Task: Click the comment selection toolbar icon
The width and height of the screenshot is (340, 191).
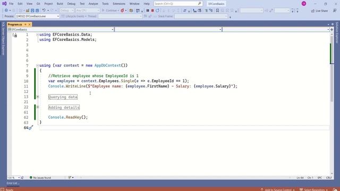Action: 206,11
